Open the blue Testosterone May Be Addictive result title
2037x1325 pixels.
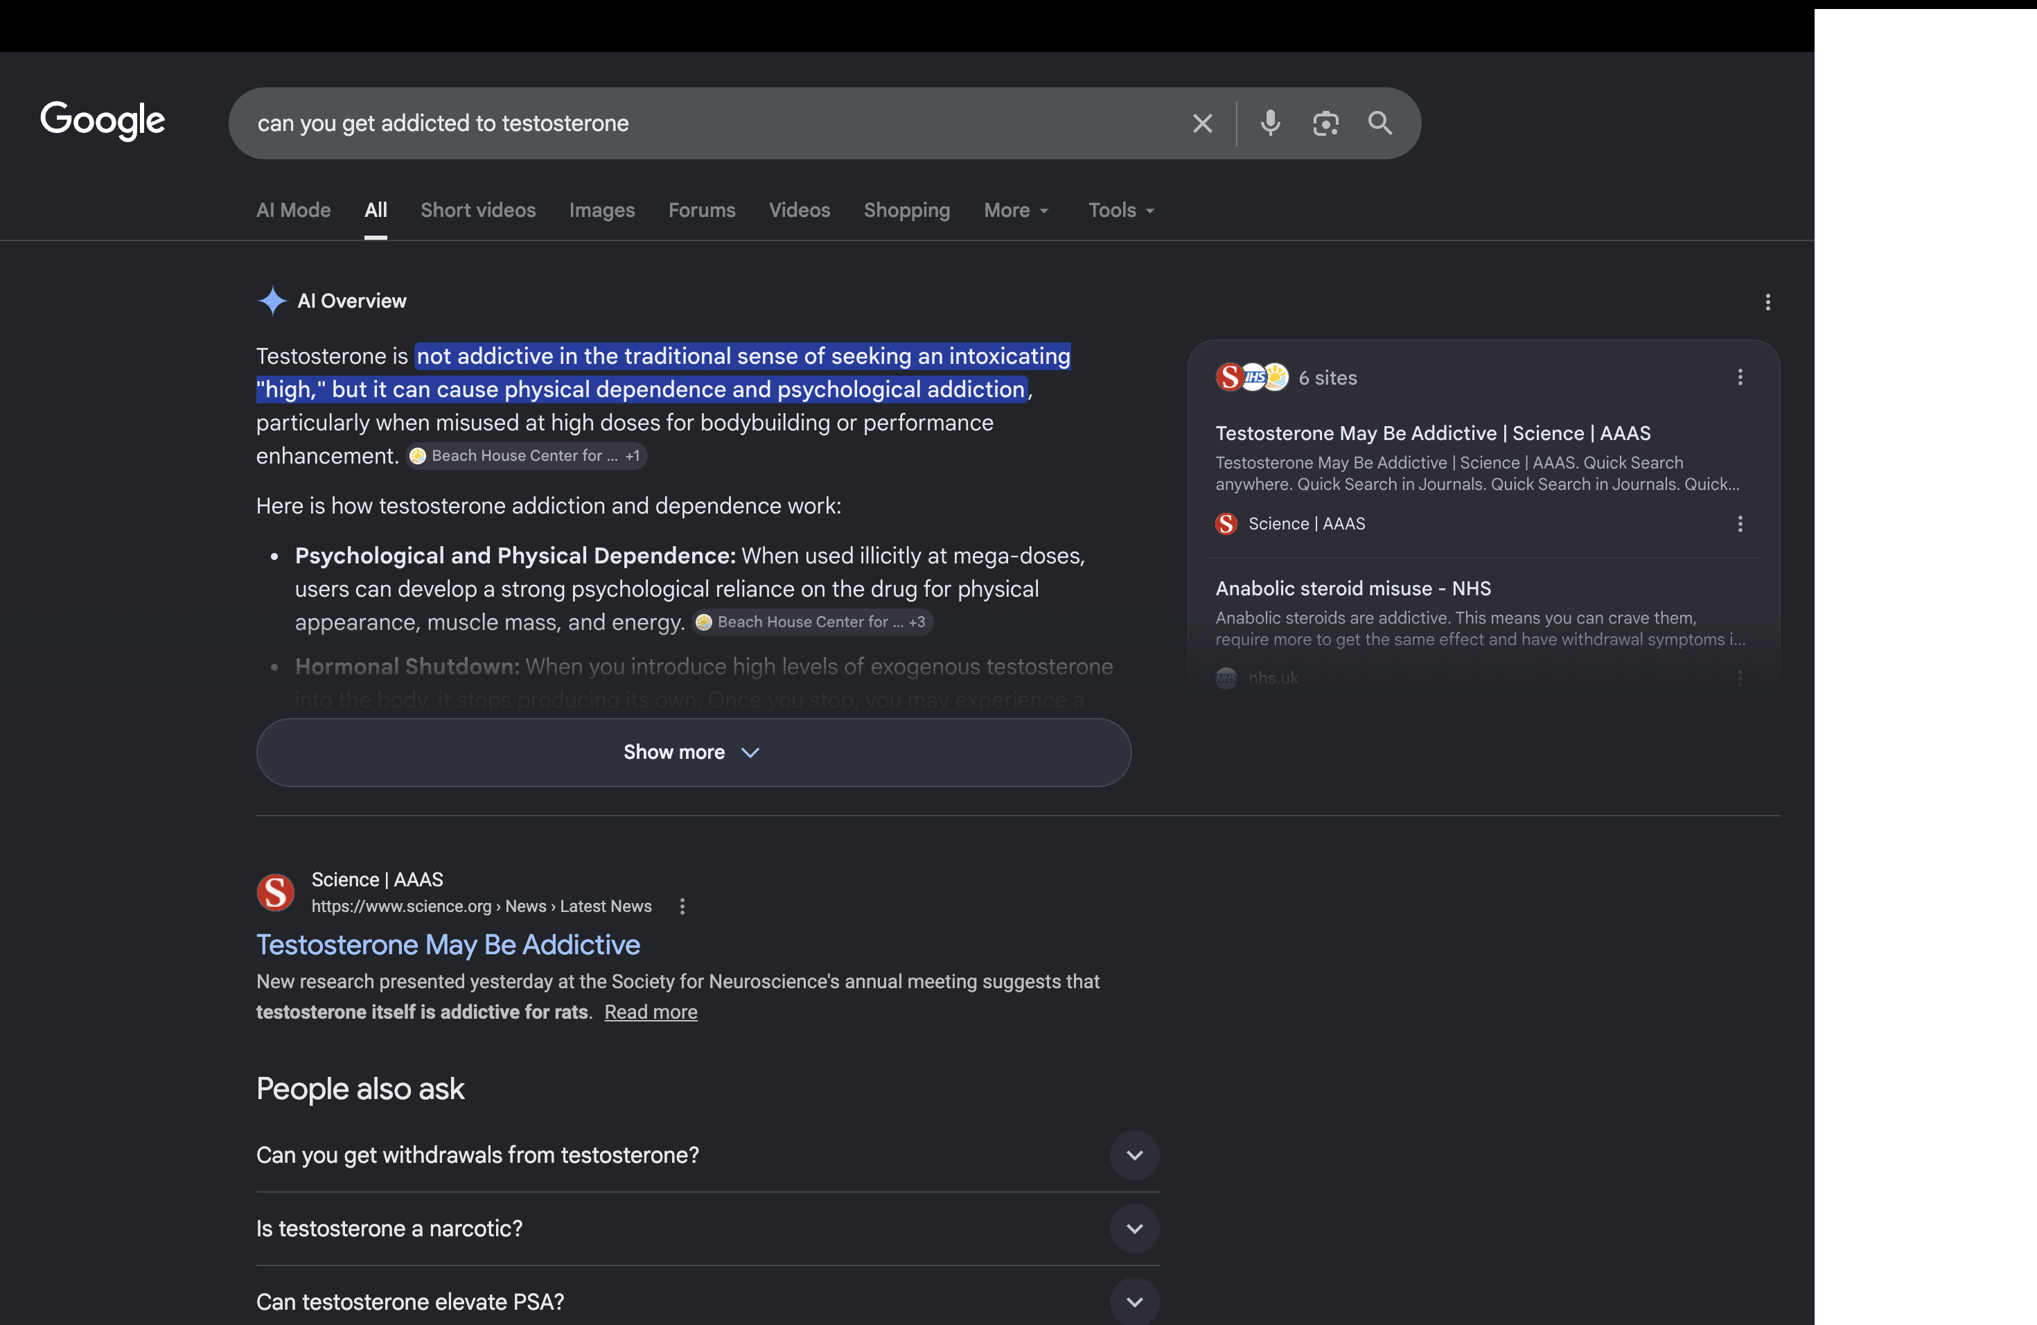[x=448, y=944]
